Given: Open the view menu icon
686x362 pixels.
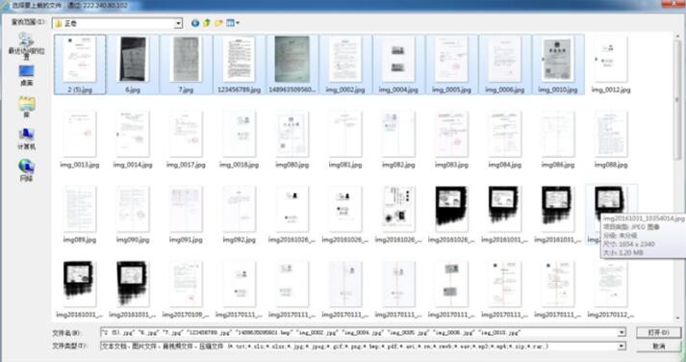Looking at the screenshot, I should click(x=233, y=23).
